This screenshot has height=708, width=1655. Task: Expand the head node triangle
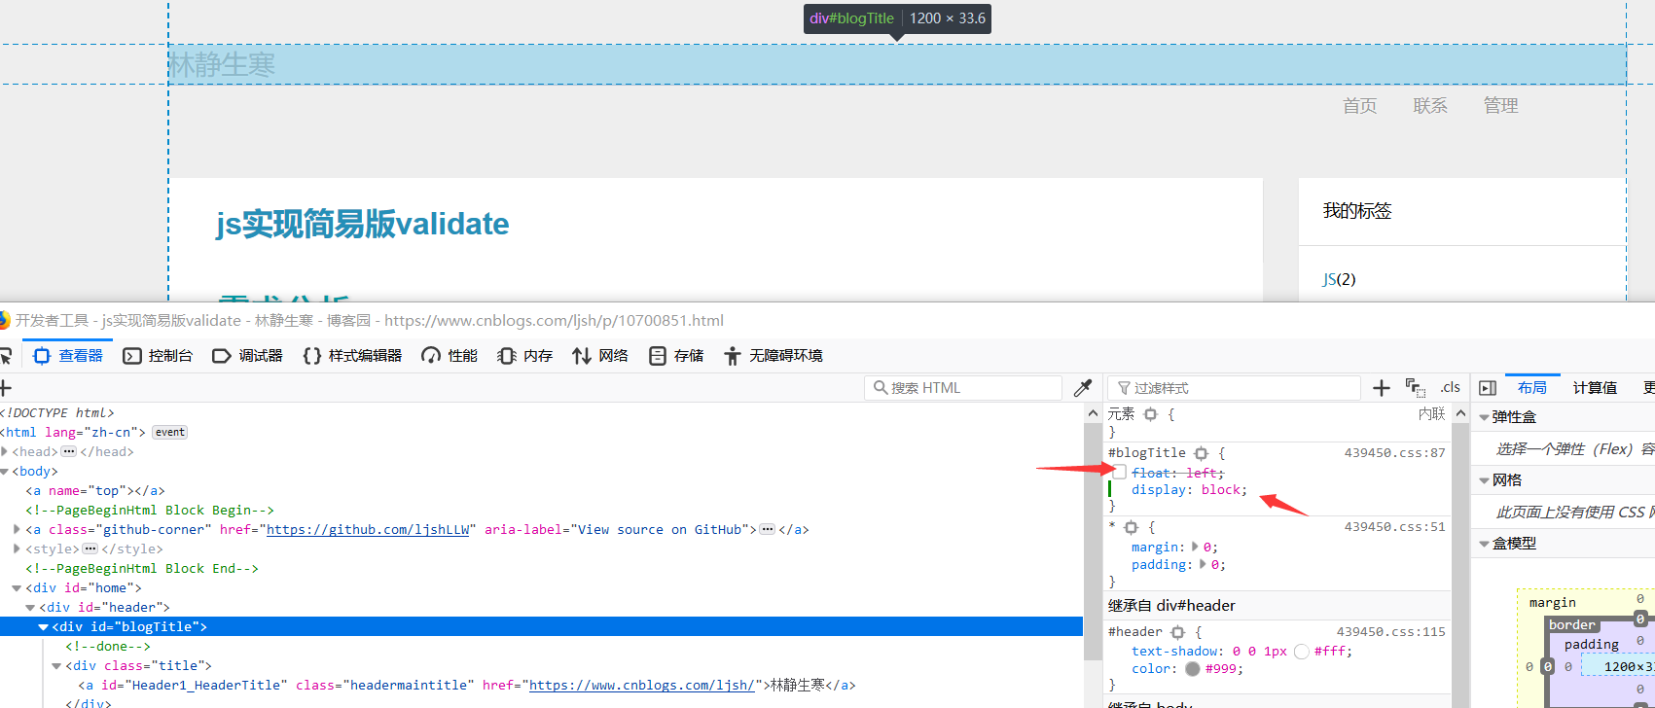[5, 451]
